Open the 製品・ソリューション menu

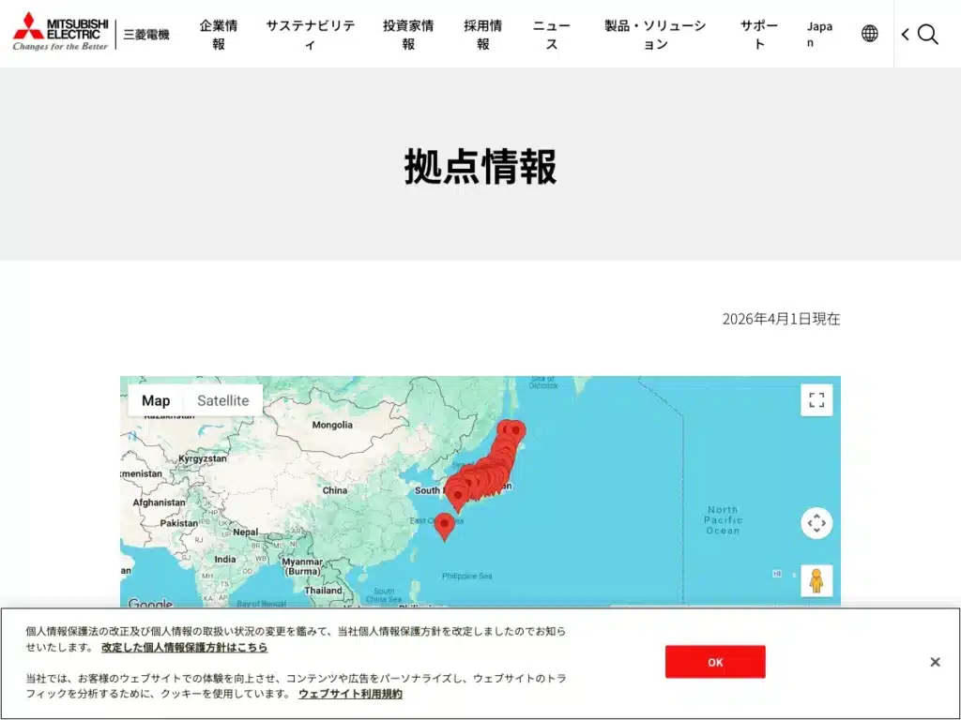655,35
